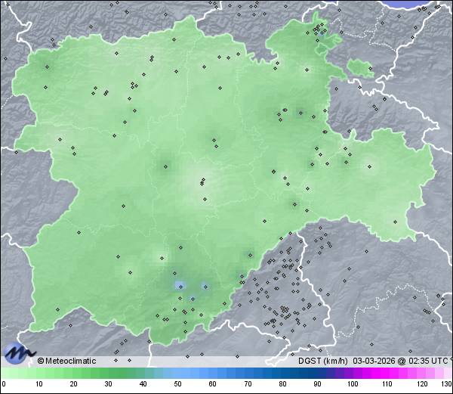Click station marker in the central pale patch
Screen dimensions: 453x394
[x=202, y=181]
